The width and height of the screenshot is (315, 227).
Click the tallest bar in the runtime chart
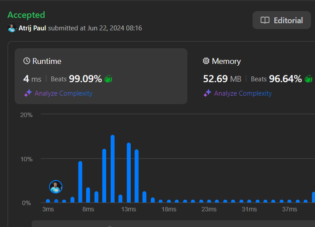tap(112, 168)
